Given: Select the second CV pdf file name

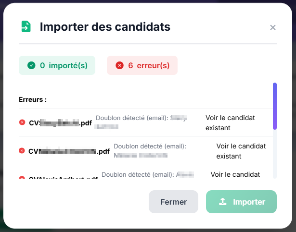Looking at the screenshot, I should 69,151.
